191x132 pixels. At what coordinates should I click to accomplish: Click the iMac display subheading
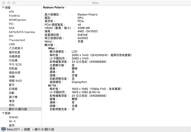click(52, 48)
